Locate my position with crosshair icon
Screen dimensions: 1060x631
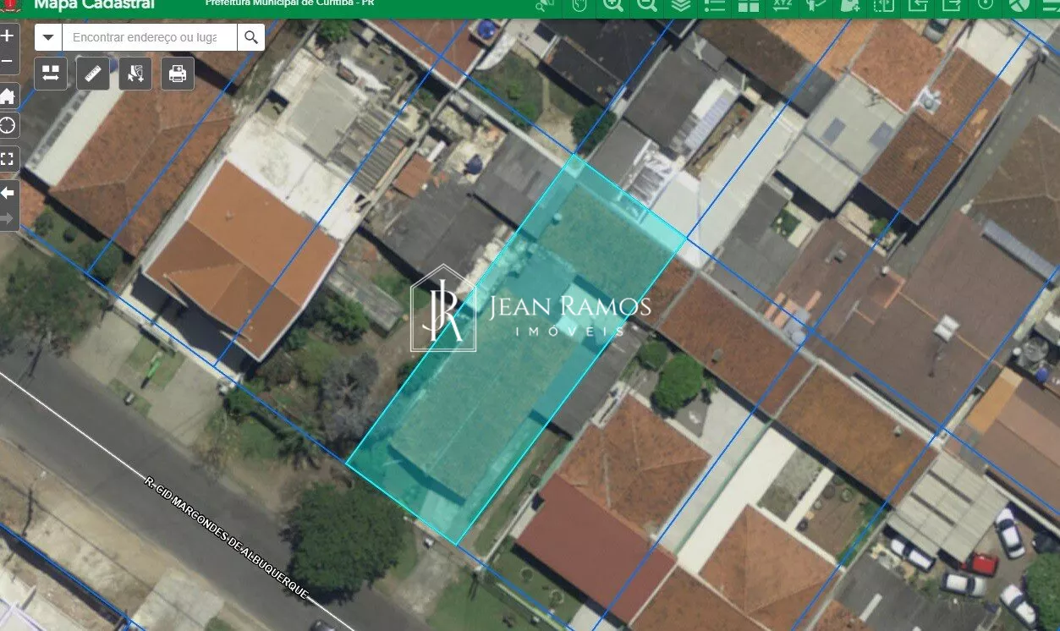(8, 126)
